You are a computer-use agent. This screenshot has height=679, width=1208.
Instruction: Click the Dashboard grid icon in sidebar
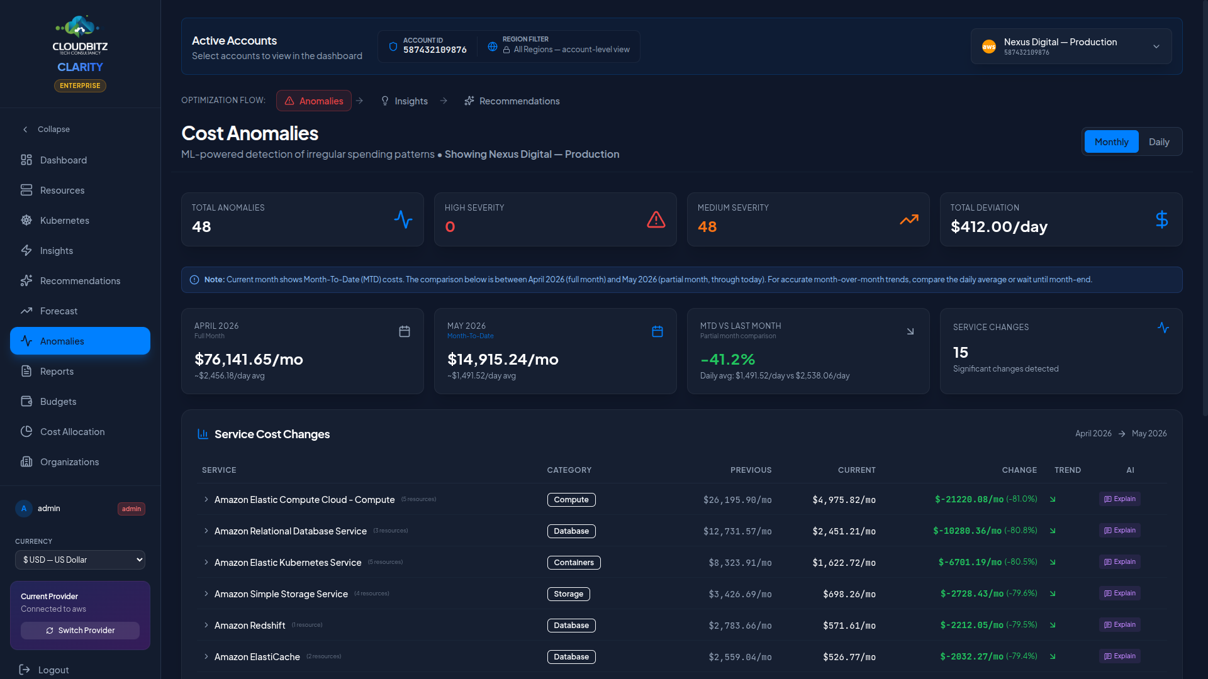tap(26, 160)
